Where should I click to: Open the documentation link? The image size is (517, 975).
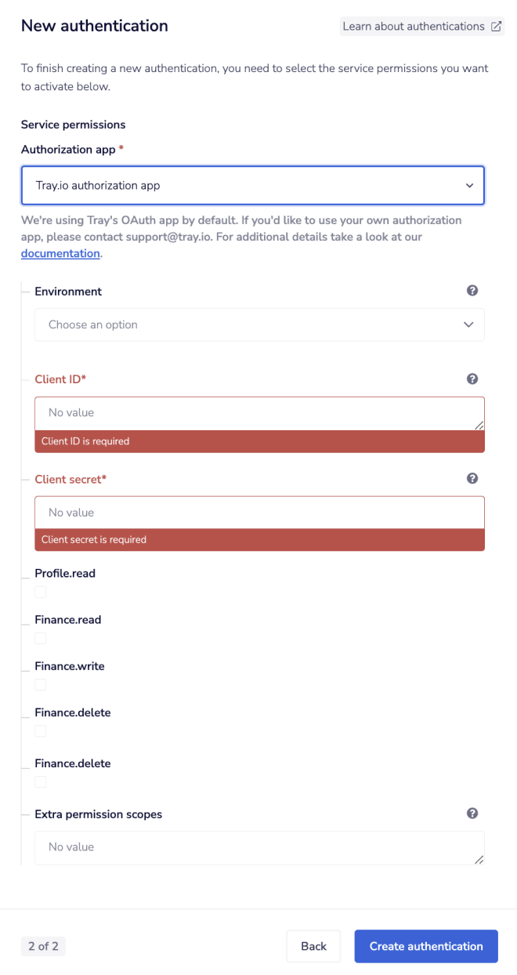pos(60,253)
